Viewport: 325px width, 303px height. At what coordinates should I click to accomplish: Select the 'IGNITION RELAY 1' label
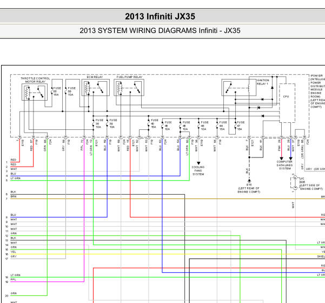[x=263, y=82]
